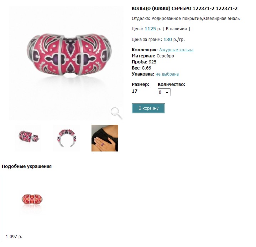Click the magnifier zoom icon
Viewport: 256px width, 247px height.
[x=116, y=113]
